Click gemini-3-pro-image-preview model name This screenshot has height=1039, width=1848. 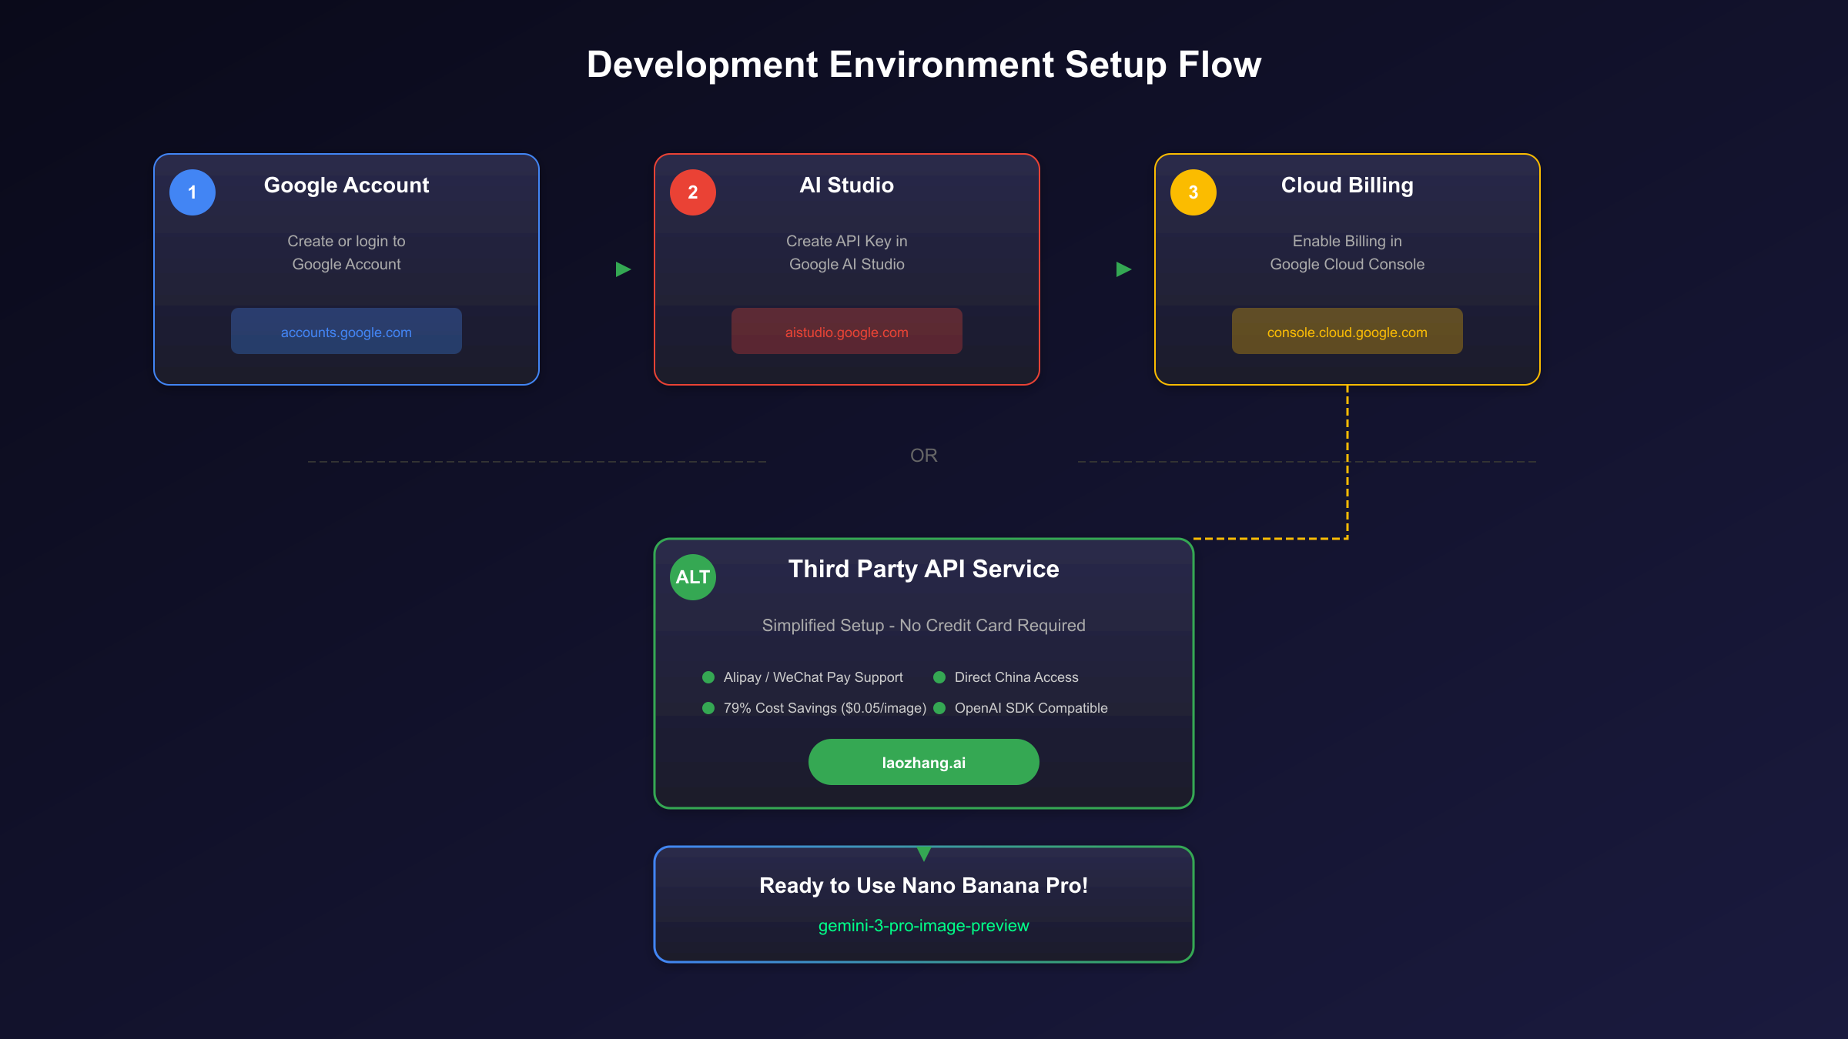(x=924, y=926)
